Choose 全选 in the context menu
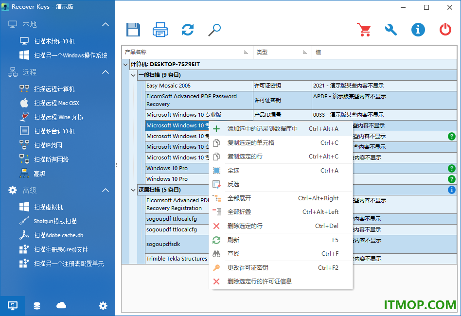Image resolution: width=461 pixels, height=316 pixels. (x=281, y=171)
